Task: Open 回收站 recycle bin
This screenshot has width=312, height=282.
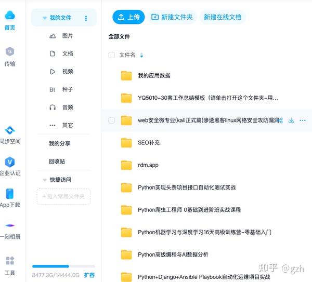Action: [57, 162]
